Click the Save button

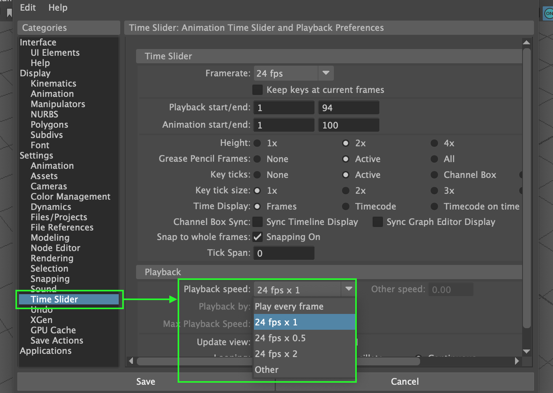146,382
